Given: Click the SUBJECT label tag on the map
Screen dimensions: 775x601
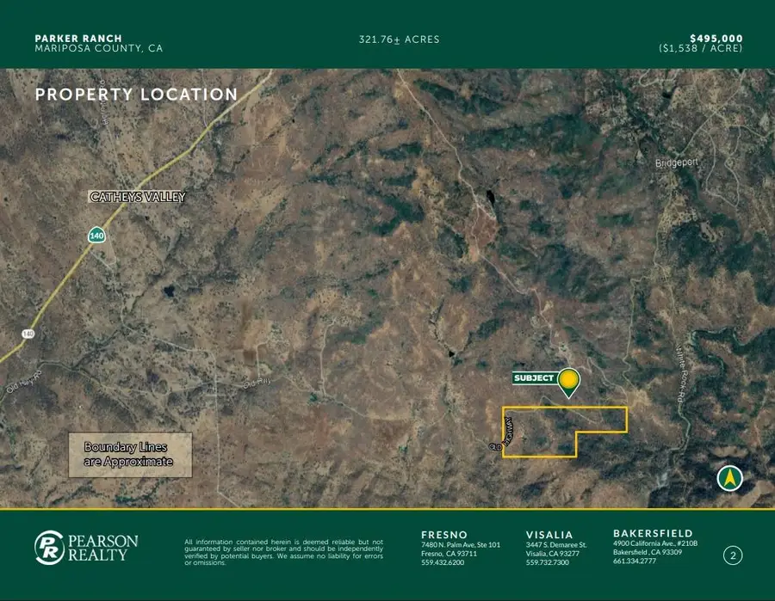Looking at the screenshot, I should pos(535,376).
